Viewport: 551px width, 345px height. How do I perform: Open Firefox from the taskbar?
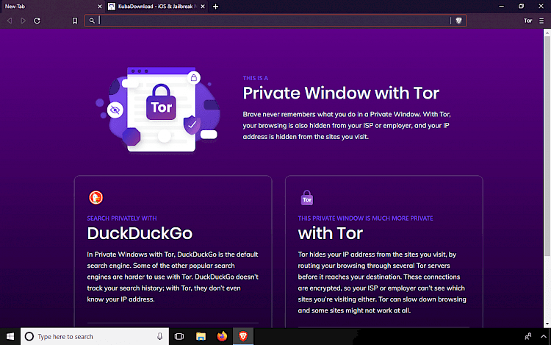222,337
